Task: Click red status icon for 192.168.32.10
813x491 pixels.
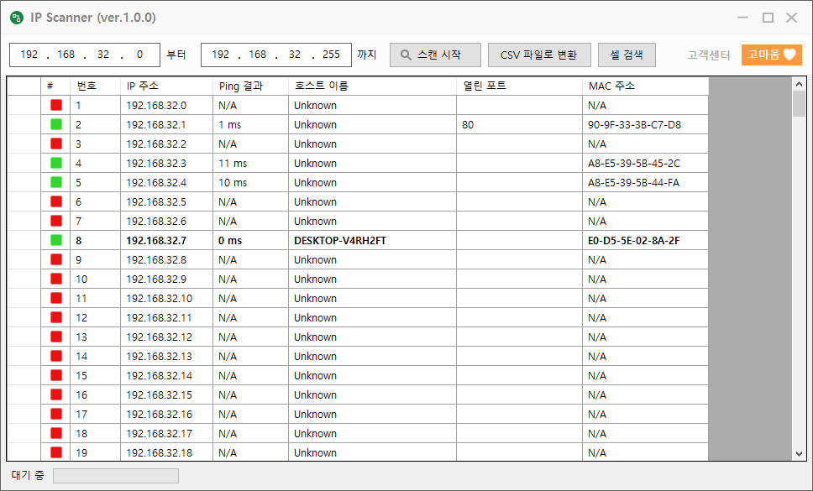Action: click(56, 298)
